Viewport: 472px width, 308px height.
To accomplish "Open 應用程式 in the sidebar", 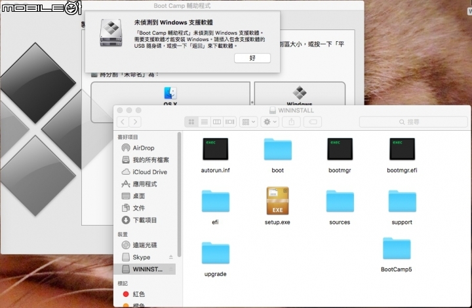I will tap(146, 184).
